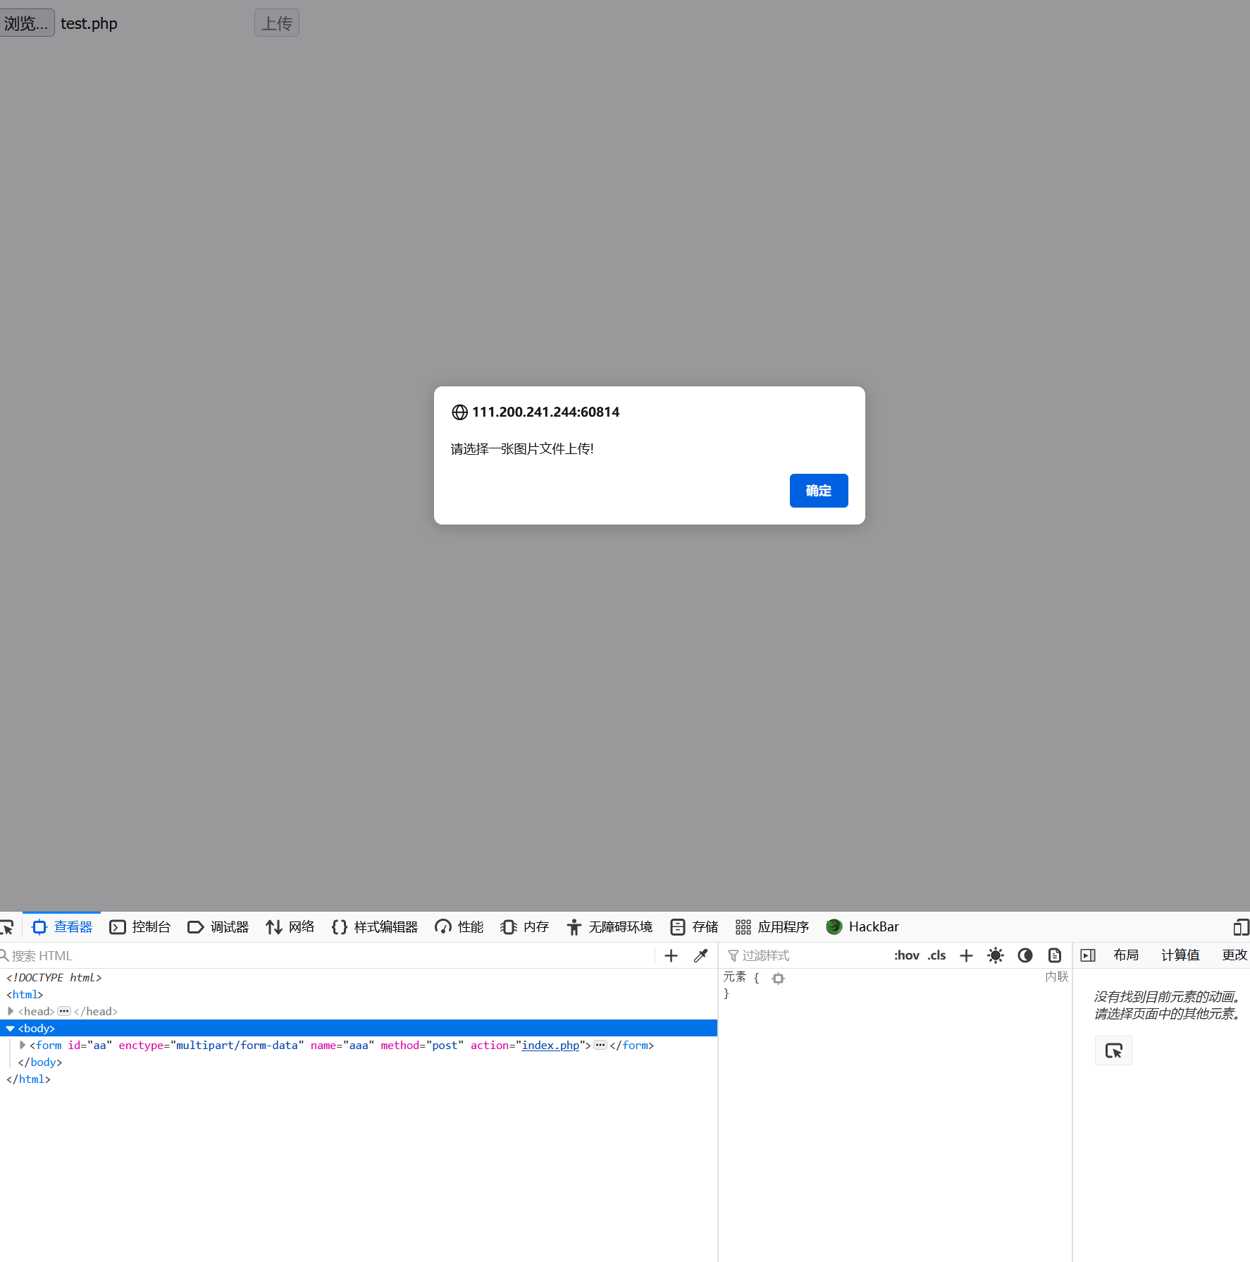Add a new CSS rule with the plus icon

click(x=965, y=955)
